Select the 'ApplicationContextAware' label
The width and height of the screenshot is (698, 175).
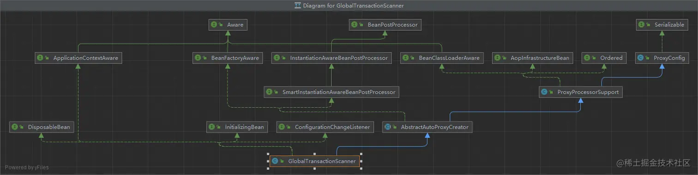85,58
